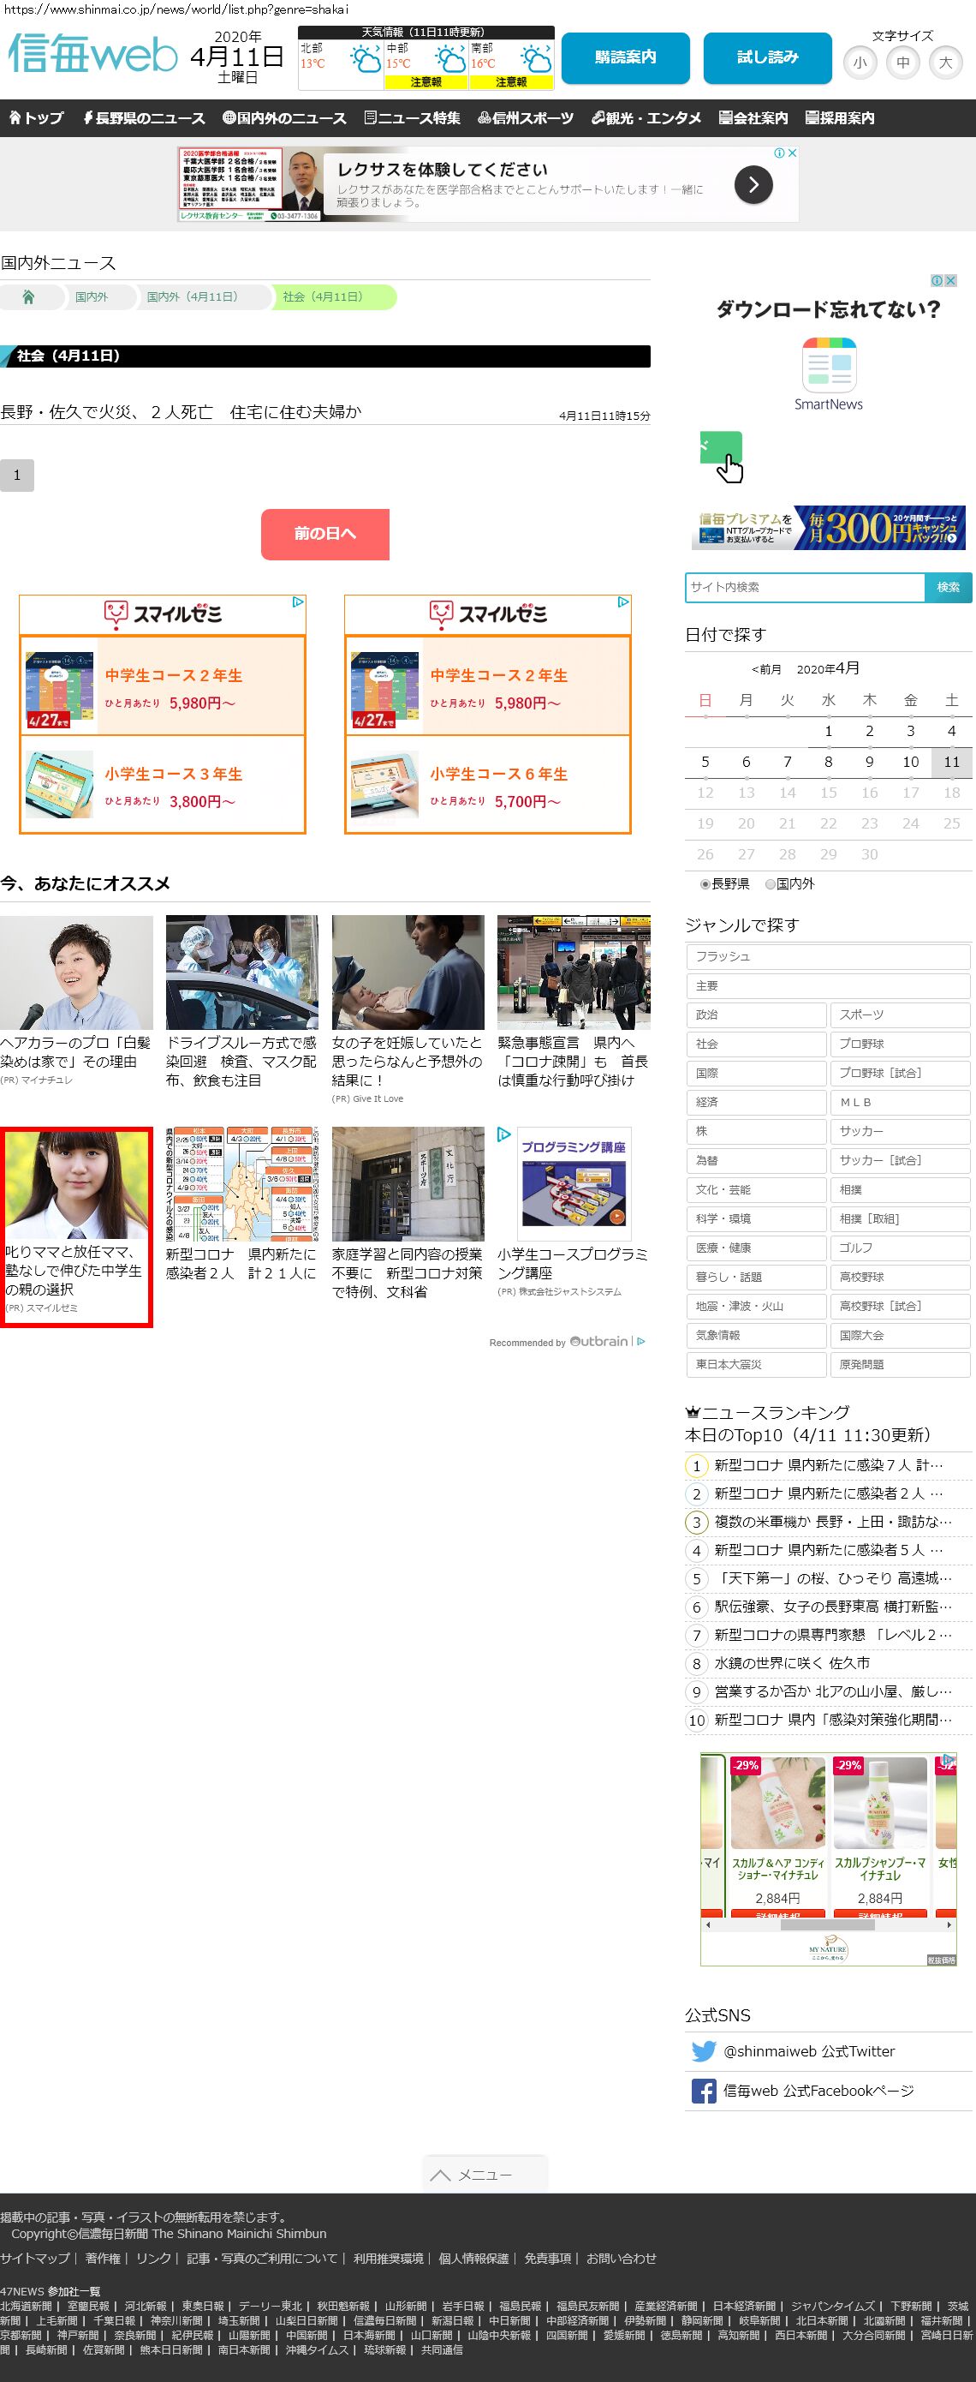Click the home icon in breadcrumb
976x2382 pixels.
[28, 296]
